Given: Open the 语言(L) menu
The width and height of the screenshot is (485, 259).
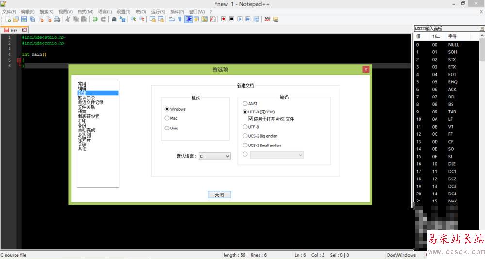Looking at the screenshot, I should (105, 12).
